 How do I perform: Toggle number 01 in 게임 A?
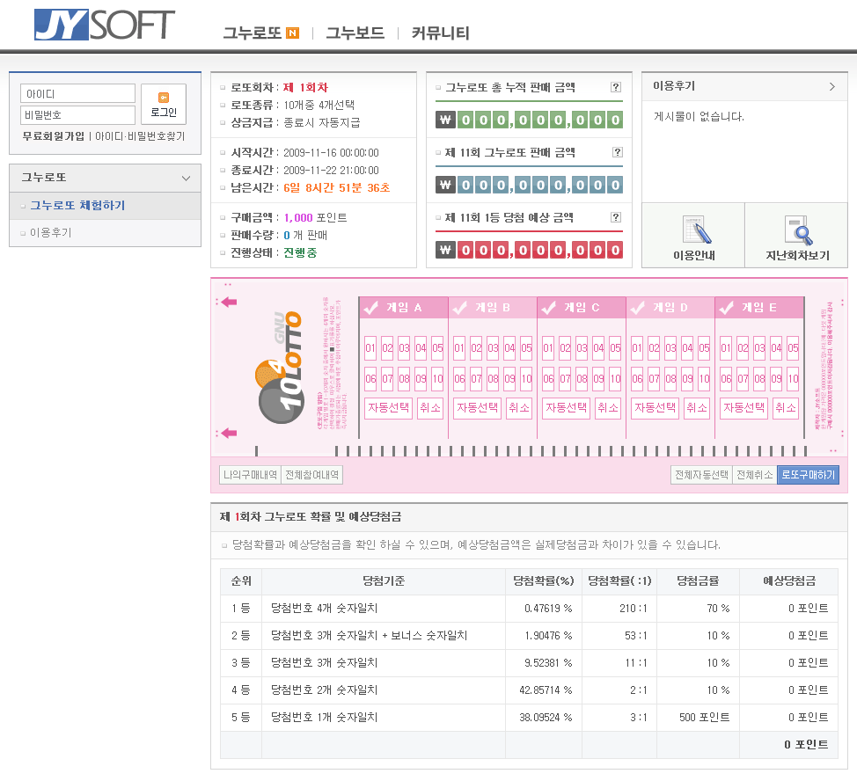point(370,348)
